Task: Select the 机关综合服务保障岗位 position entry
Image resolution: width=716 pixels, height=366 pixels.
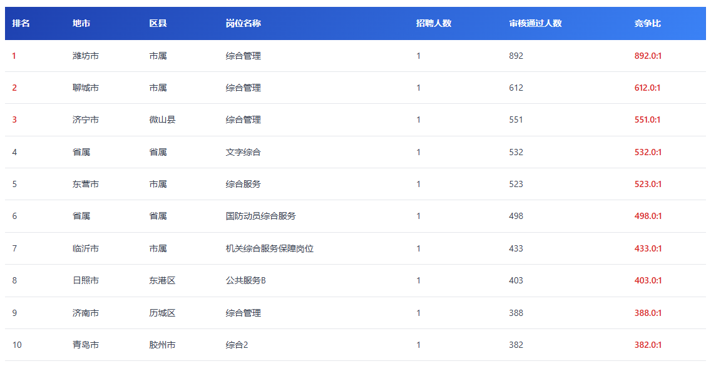Action: point(270,248)
